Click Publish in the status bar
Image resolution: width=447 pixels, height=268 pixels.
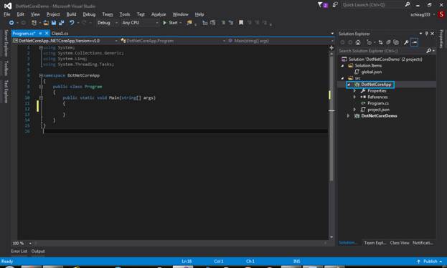[x=430, y=261]
